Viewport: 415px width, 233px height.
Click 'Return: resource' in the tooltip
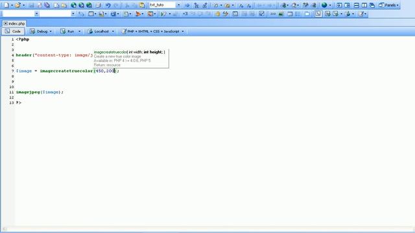click(x=107, y=65)
